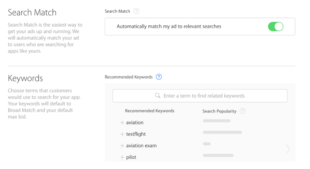Select the aviation exam keyword text
The height and width of the screenshot is (169, 310).
pos(141,146)
